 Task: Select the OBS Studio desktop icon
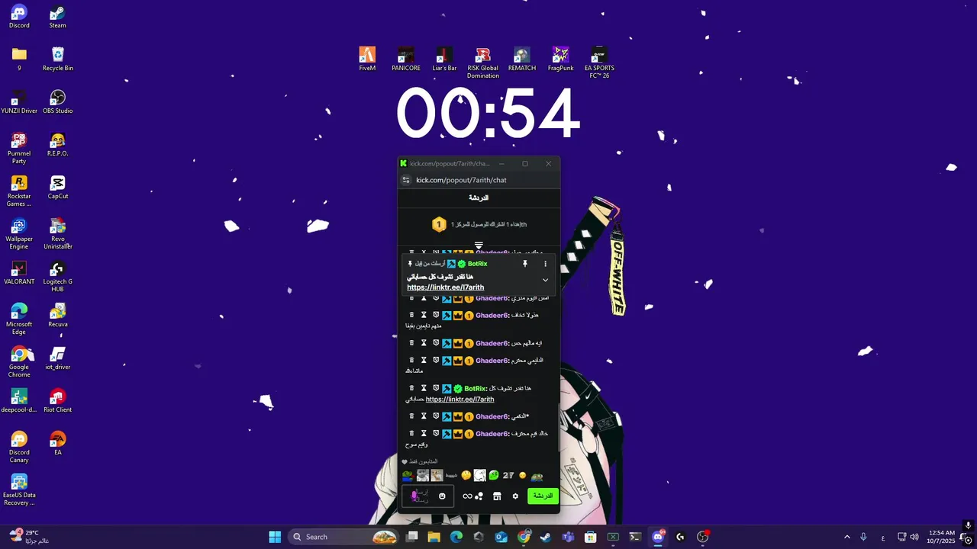click(x=57, y=102)
